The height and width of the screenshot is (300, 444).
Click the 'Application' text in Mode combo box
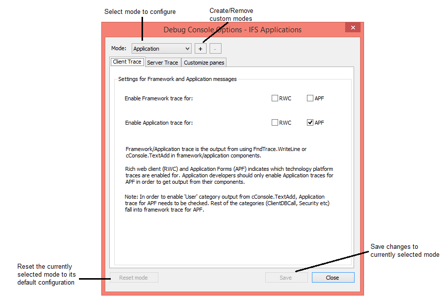click(147, 49)
